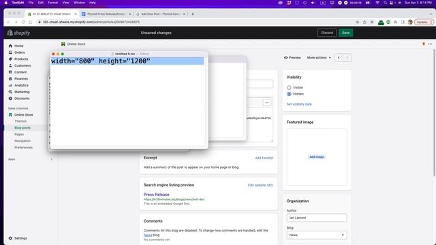This screenshot has width=436, height=245.
Task: Click the width height text in TextEdit window
Action: (x=101, y=61)
